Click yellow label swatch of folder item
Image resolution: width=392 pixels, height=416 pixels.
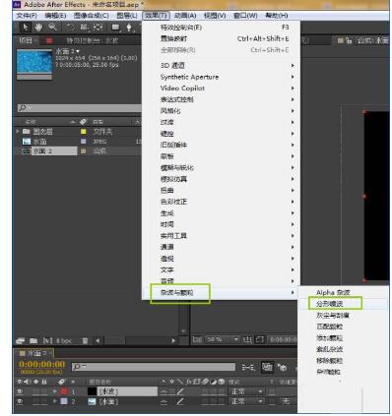(84, 132)
